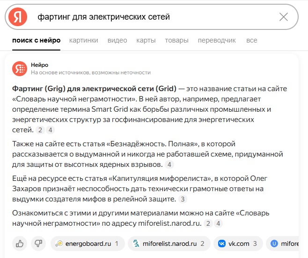Screen dimensions: 308x258
Task: Open the vk.com source chip
Action: click(x=238, y=244)
